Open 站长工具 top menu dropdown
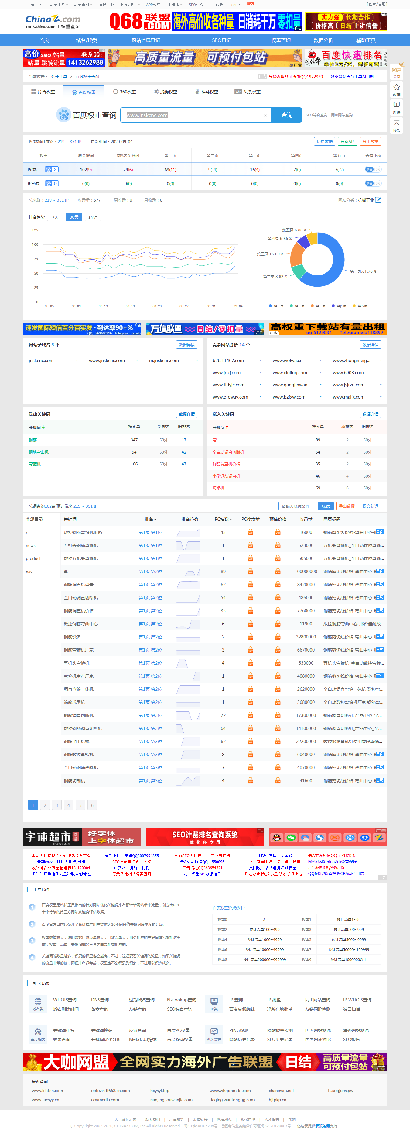This screenshot has height=1134, width=410. tap(59, 4)
